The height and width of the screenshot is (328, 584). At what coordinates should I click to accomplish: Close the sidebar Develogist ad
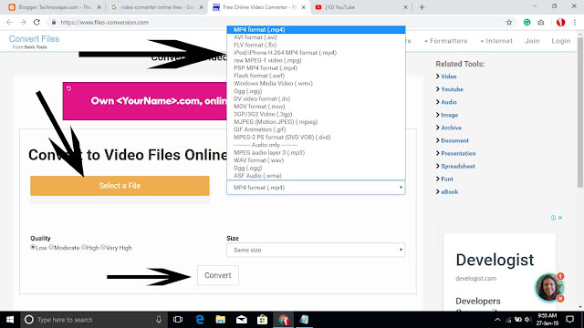(560, 218)
